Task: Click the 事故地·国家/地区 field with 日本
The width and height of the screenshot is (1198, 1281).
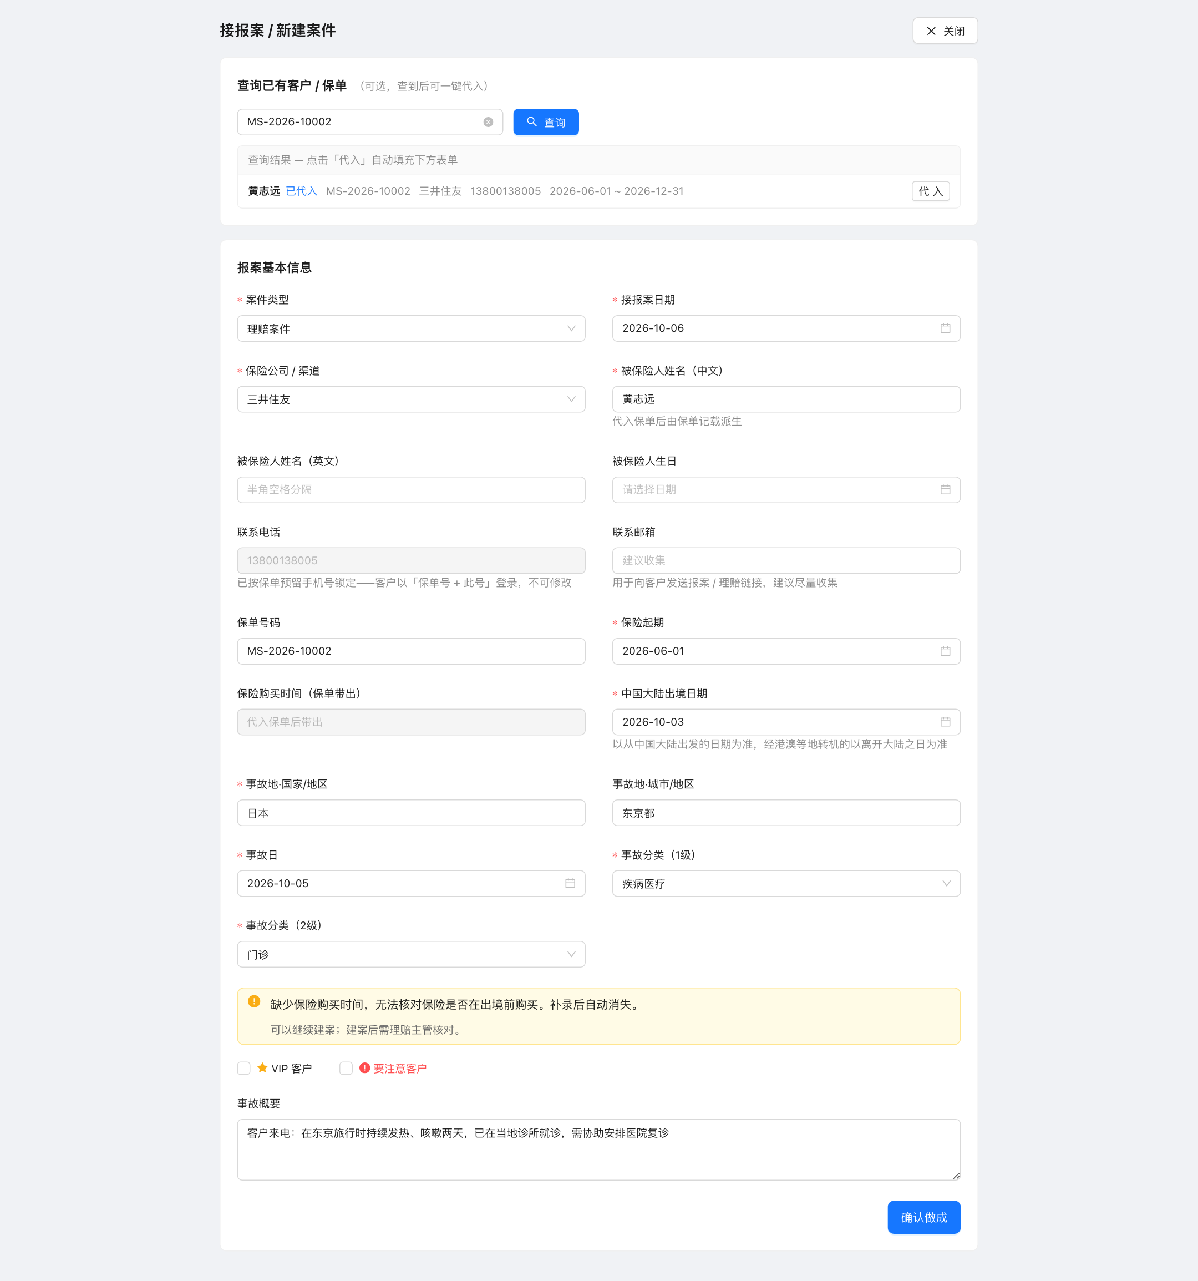Action: [x=411, y=813]
